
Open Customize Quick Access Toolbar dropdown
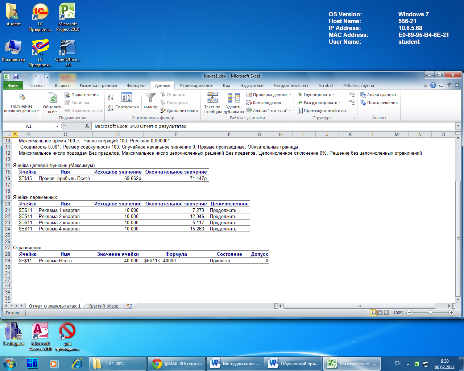tap(47, 76)
